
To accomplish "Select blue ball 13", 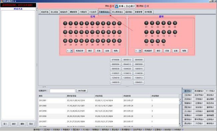I will 146,41.
